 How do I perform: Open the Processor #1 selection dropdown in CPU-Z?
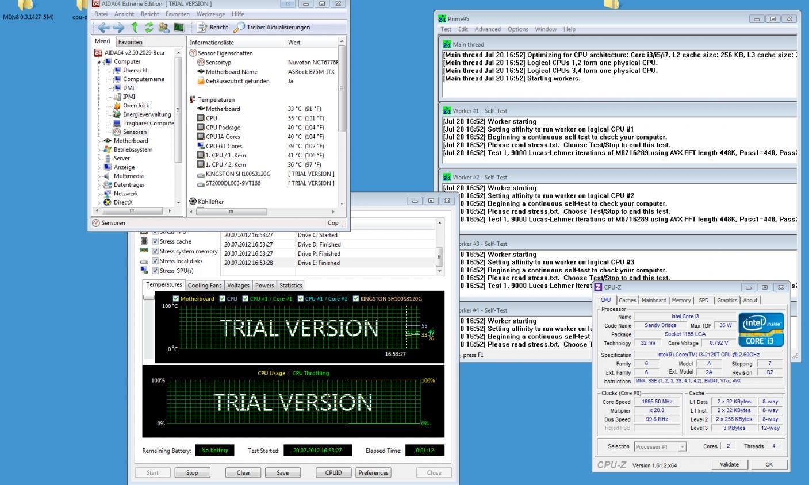(x=661, y=446)
